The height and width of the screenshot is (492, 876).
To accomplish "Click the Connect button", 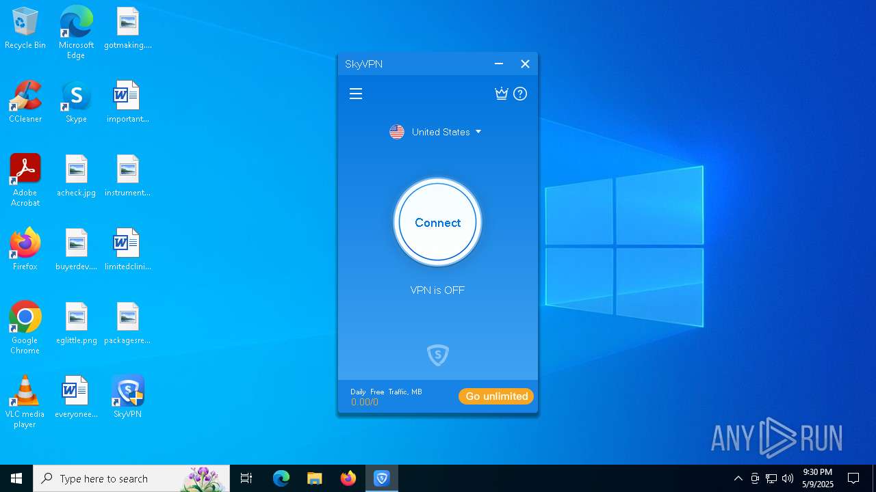I will tap(438, 222).
